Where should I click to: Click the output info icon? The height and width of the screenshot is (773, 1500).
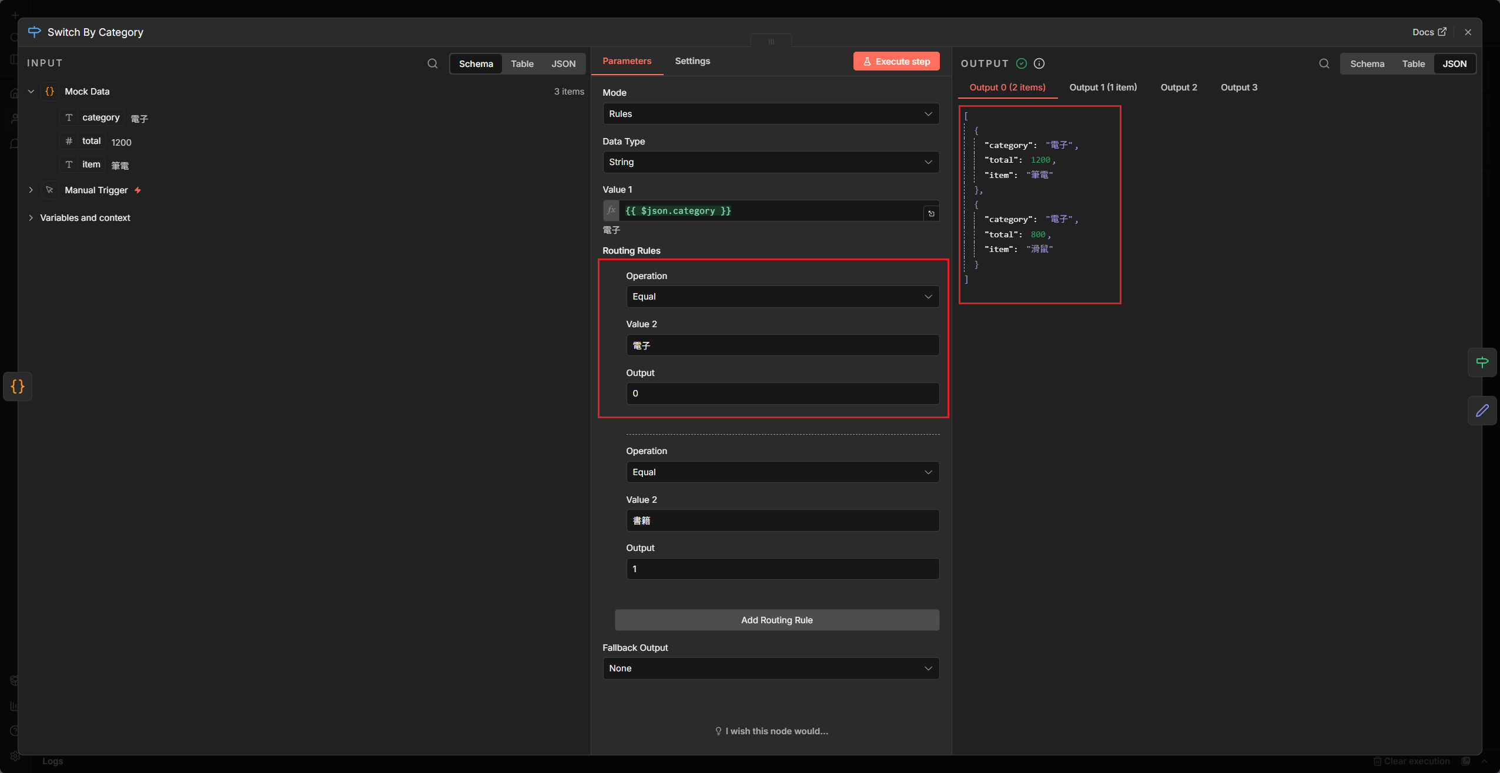click(x=1039, y=63)
